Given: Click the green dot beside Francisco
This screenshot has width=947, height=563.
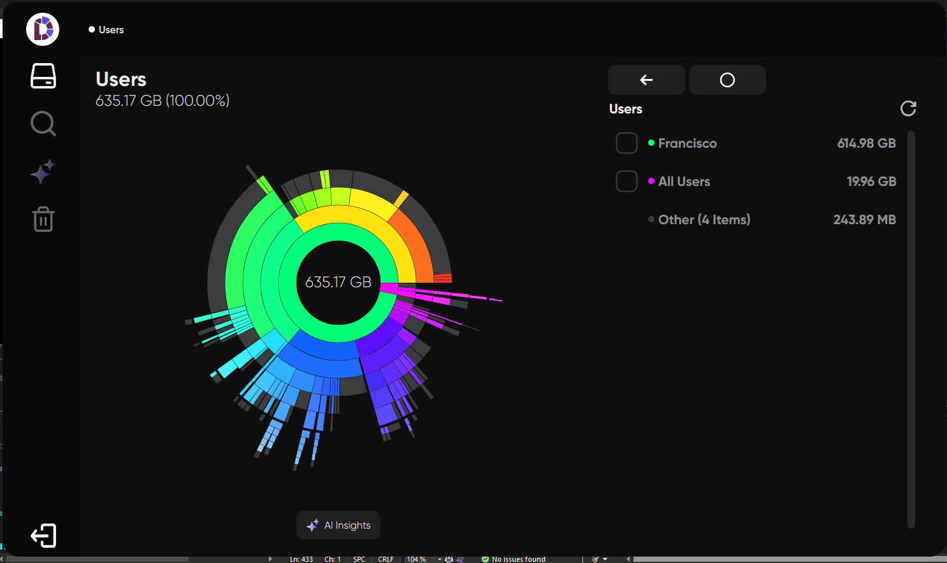Looking at the screenshot, I should tap(651, 143).
